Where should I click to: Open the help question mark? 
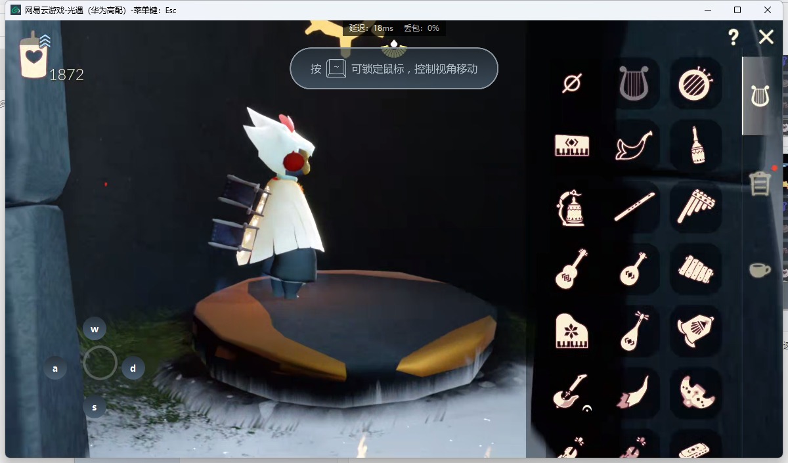(x=733, y=37)
